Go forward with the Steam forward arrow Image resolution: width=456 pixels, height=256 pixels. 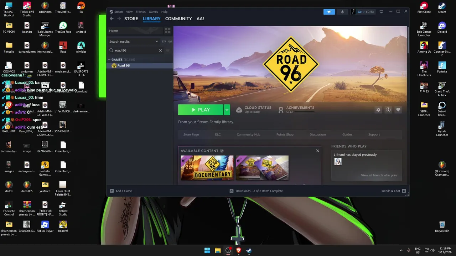coord(119,18)
